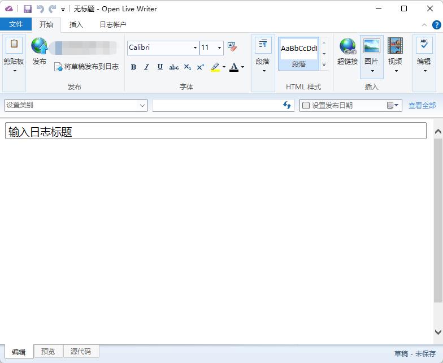Switch to the 预览 view tab

click(x=48, y=351)
